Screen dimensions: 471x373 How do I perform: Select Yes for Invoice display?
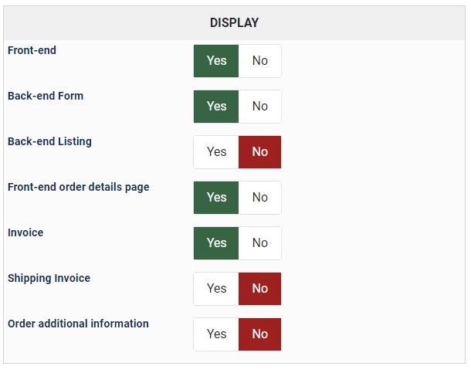(216, 243)
